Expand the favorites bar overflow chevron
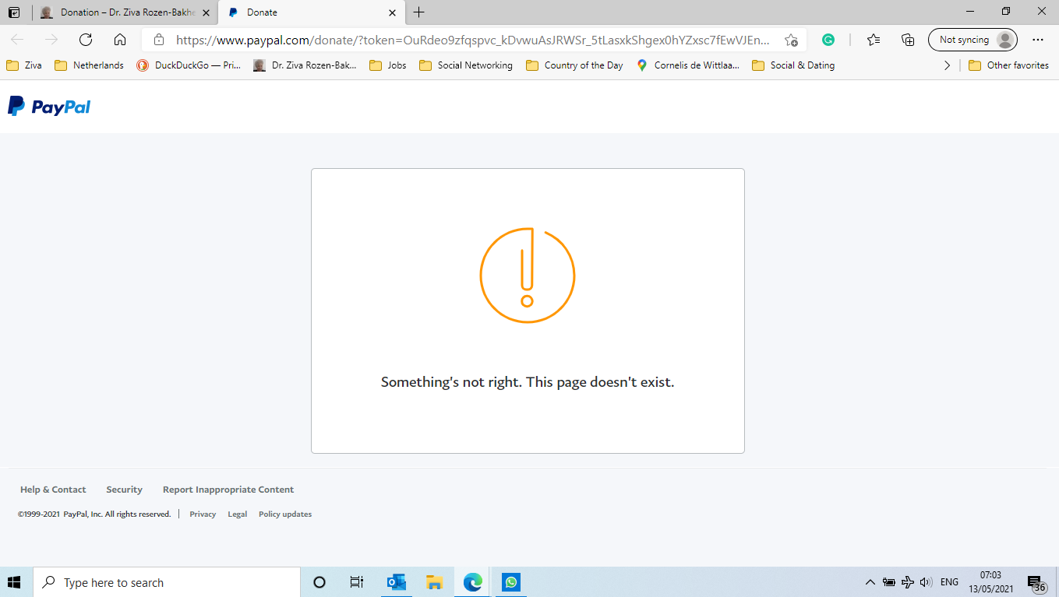This screenshot has width=1059, height=597. 947,65
